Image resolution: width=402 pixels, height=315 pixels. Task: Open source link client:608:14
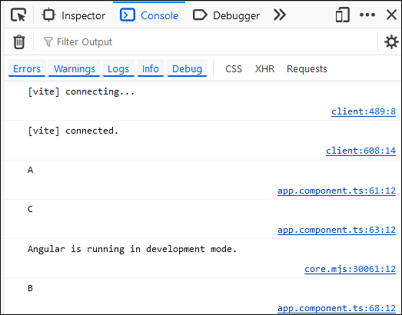(x=361, y=151)
